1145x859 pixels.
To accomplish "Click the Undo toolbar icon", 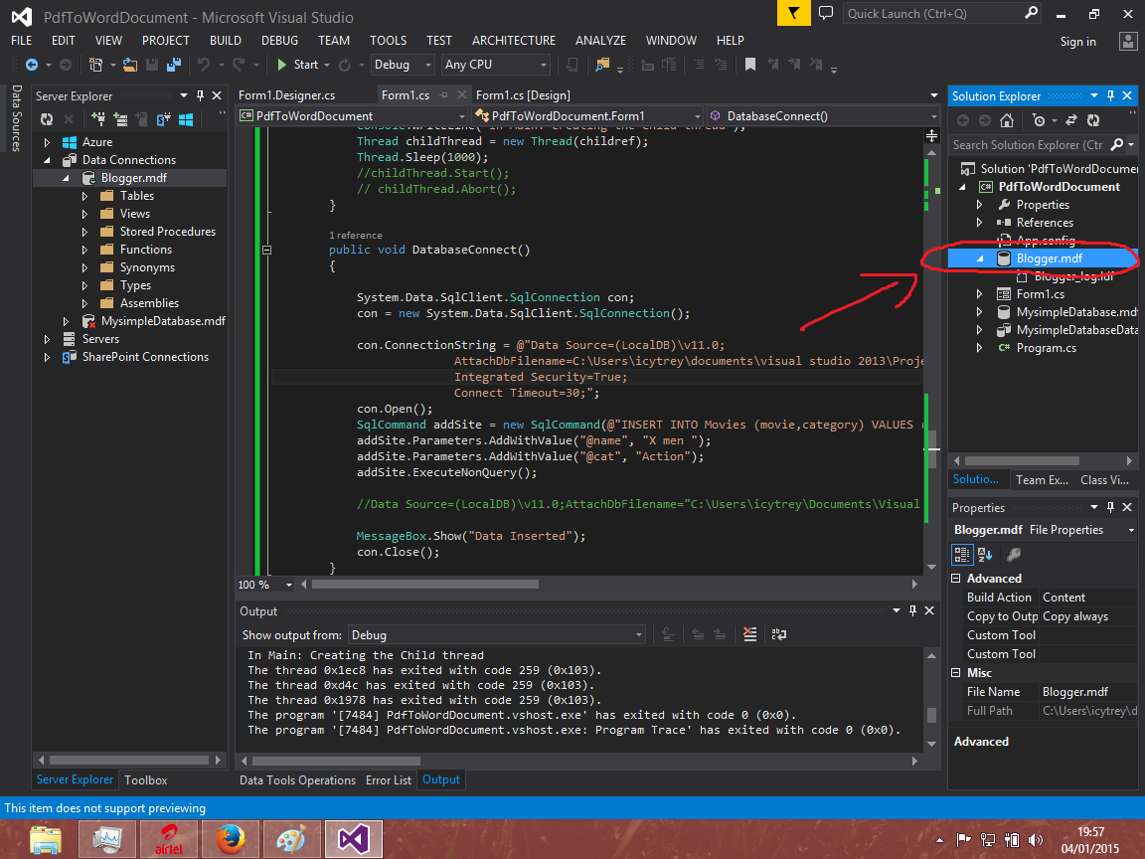I will (204, 65).
